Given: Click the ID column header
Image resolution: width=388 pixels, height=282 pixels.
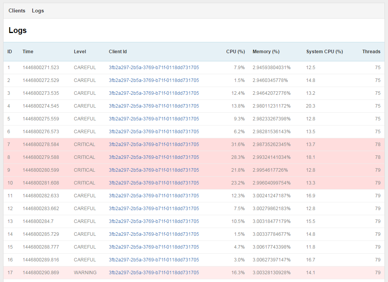Looking at the screenshot, I should coord(10,52).
